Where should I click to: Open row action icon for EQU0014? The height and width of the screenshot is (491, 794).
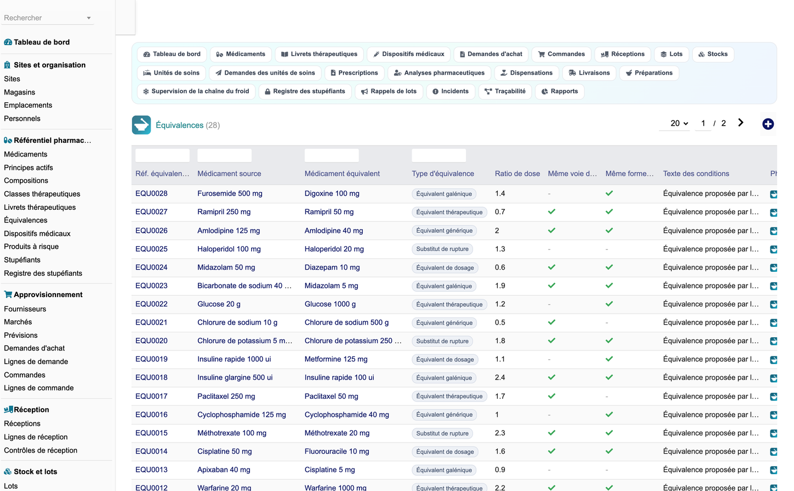pyautogui.click(x=774, y=451)
